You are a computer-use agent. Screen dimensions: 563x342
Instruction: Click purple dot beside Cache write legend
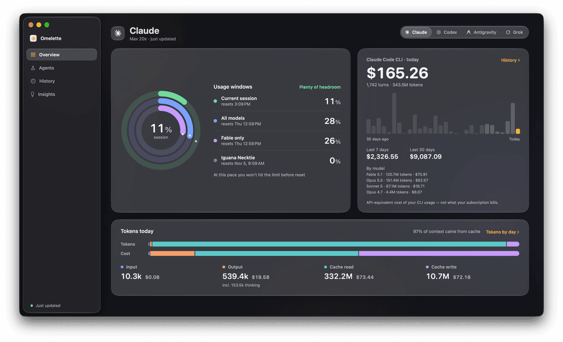tap(427, 267)
